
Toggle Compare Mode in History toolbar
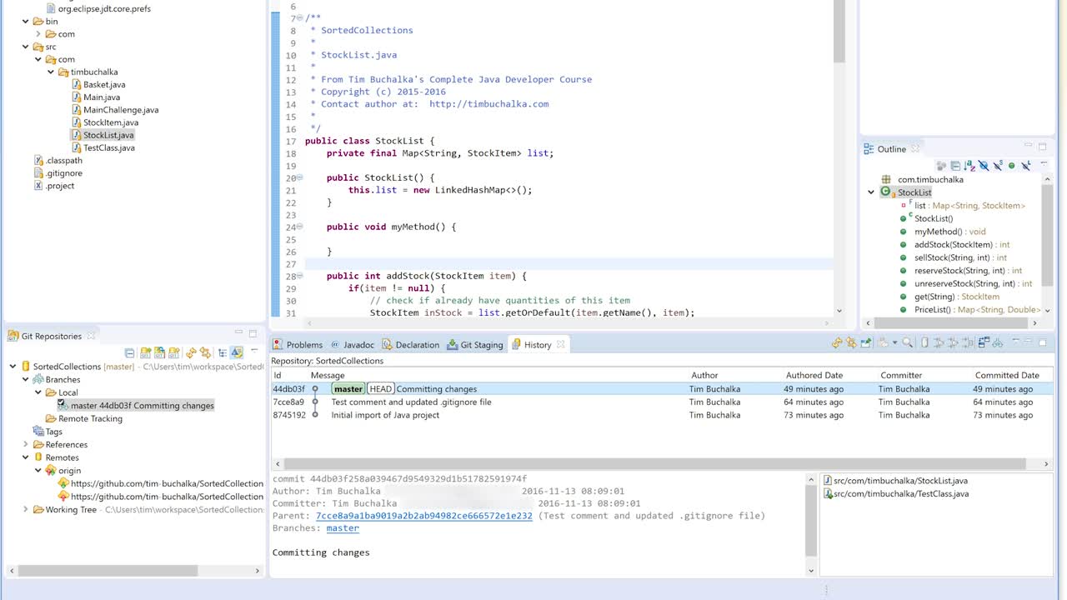click(984, 342)
